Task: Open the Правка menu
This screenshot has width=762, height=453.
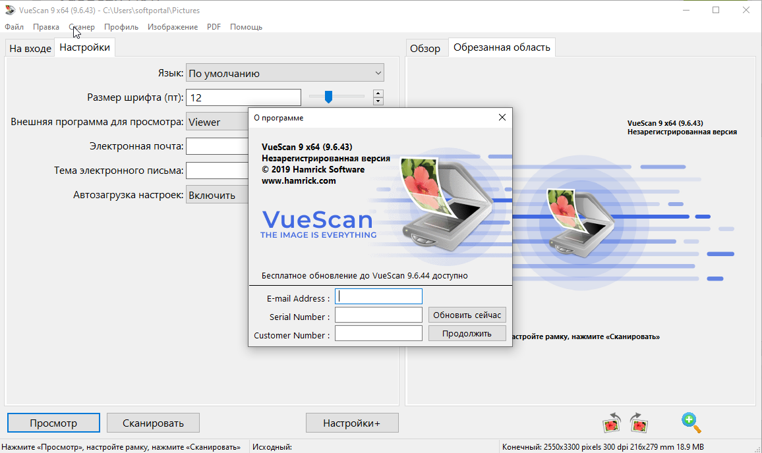Action: point(46,27)
